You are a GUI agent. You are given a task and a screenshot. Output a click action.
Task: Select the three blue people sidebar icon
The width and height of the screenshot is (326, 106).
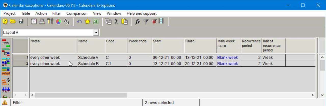click(x=6, y=90)
